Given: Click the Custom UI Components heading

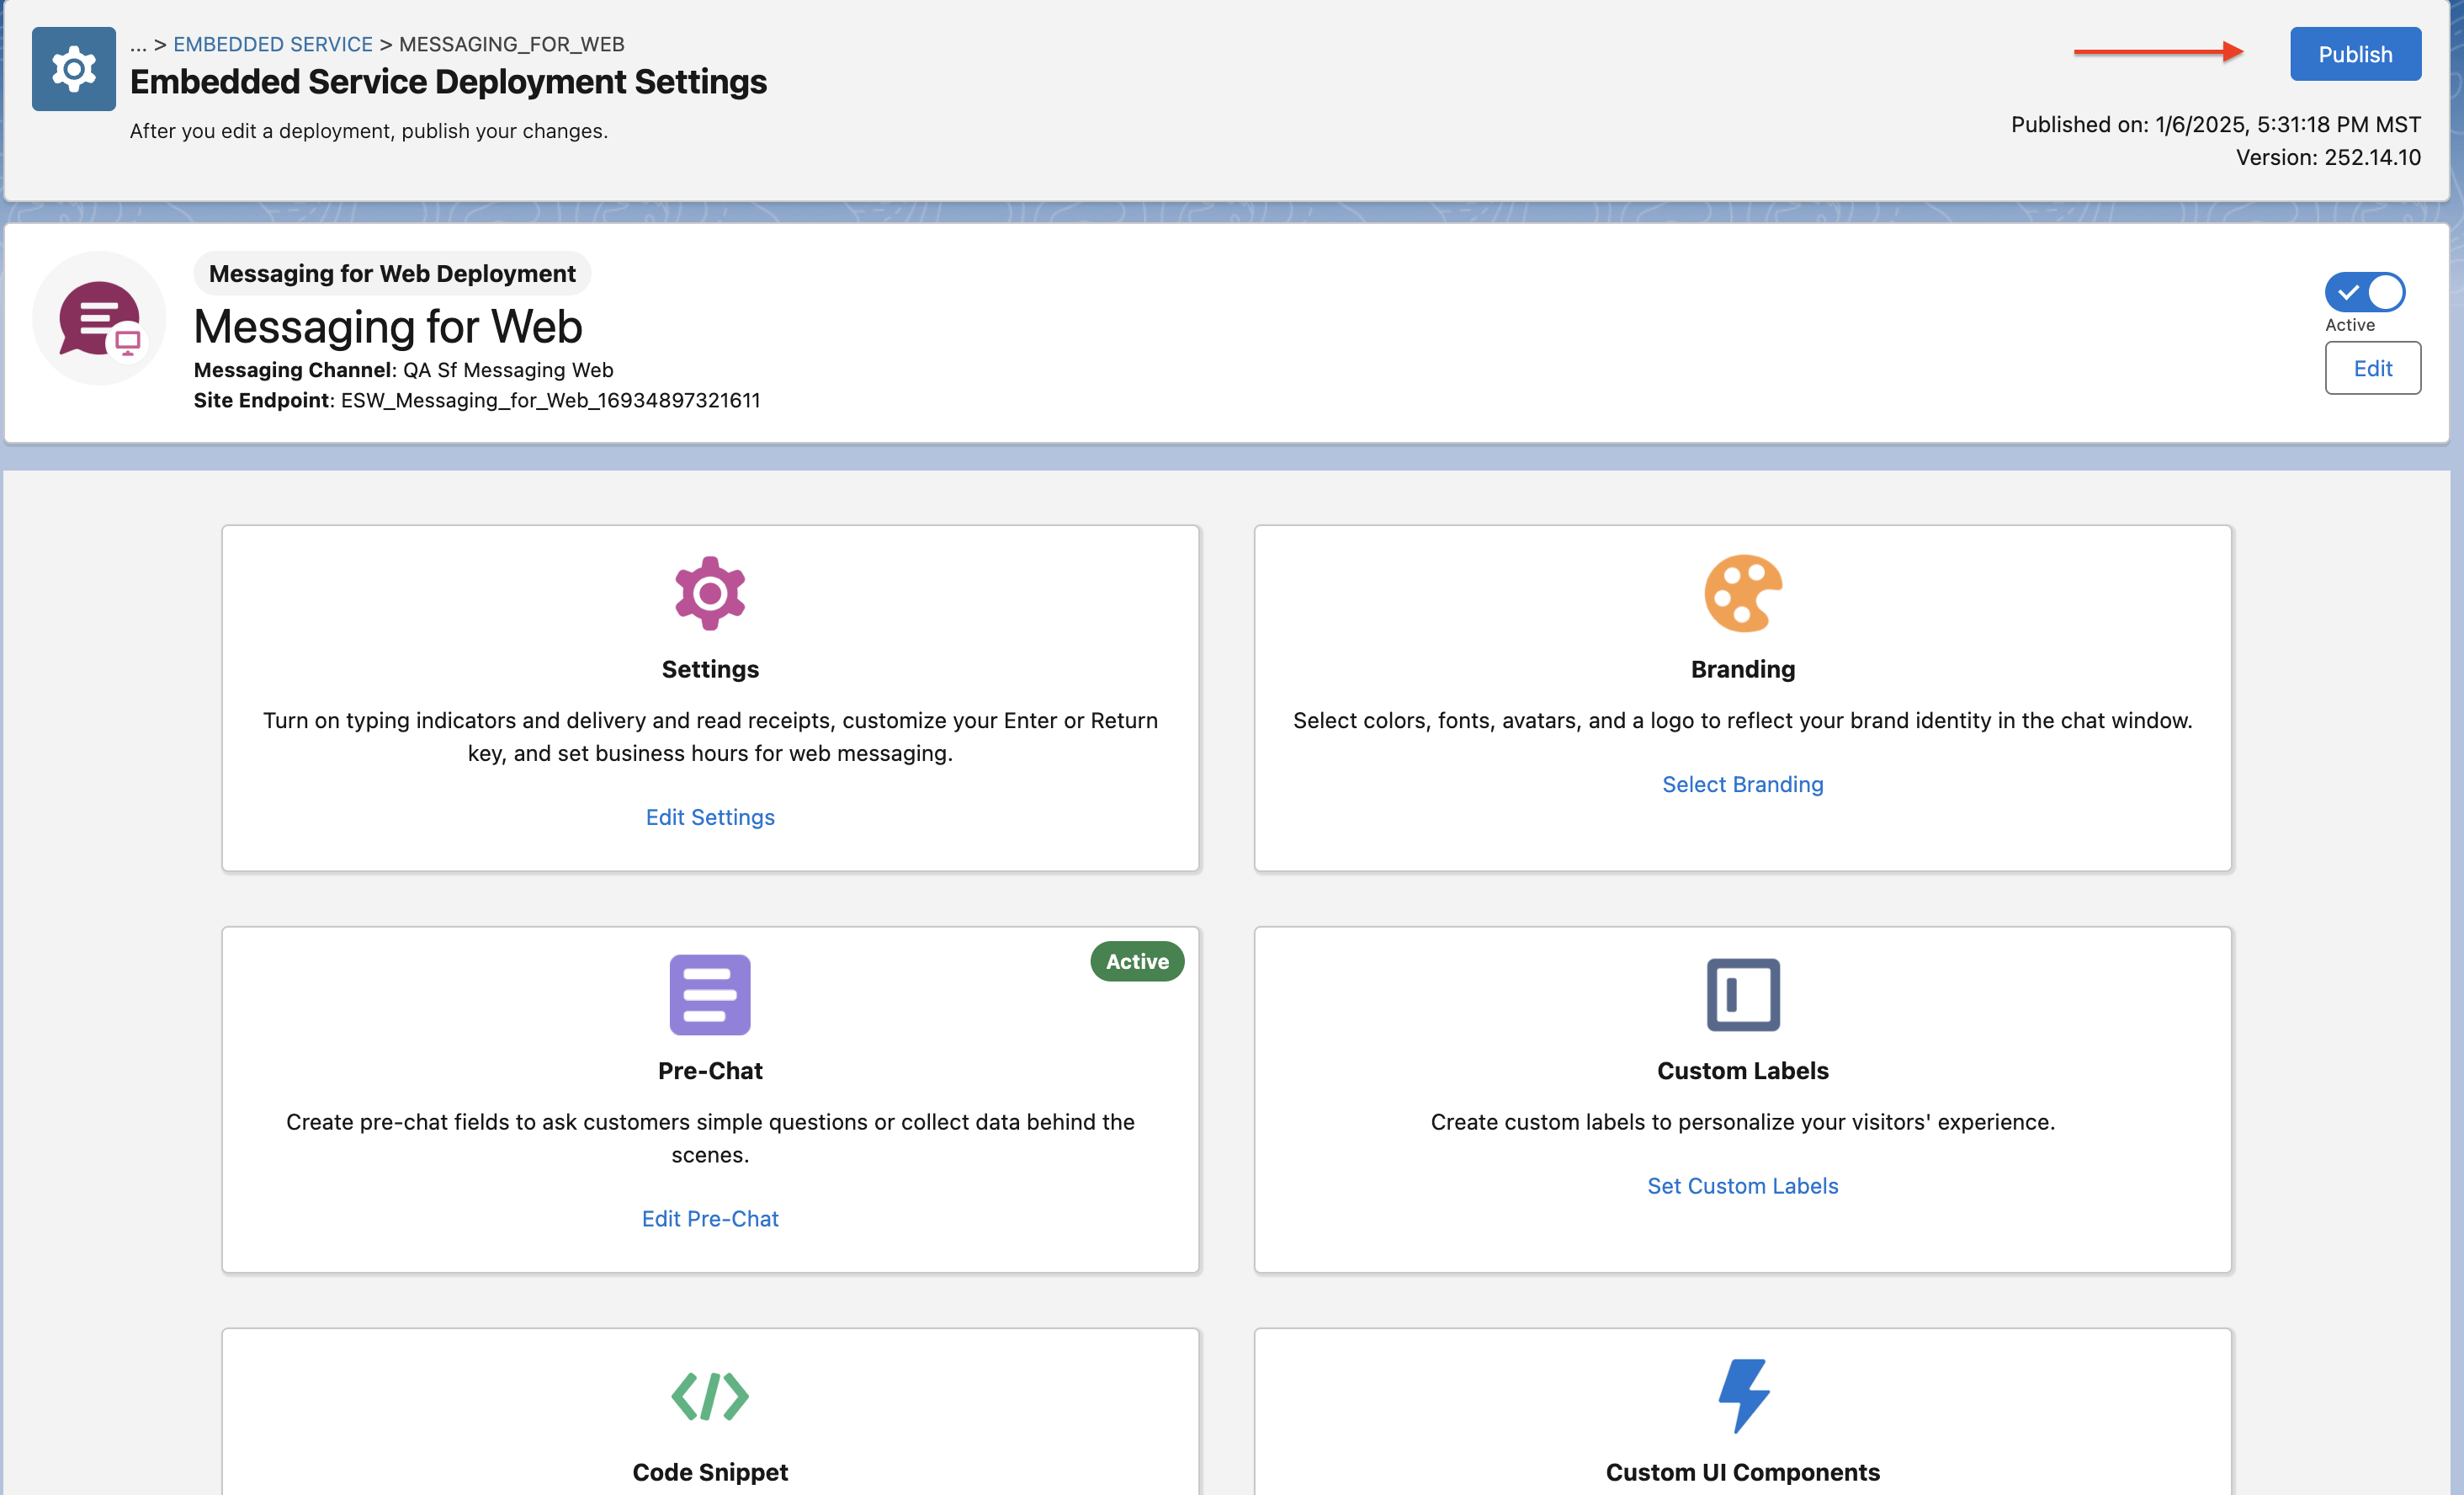Looking at the screenshot, I should point(1742,1472).
